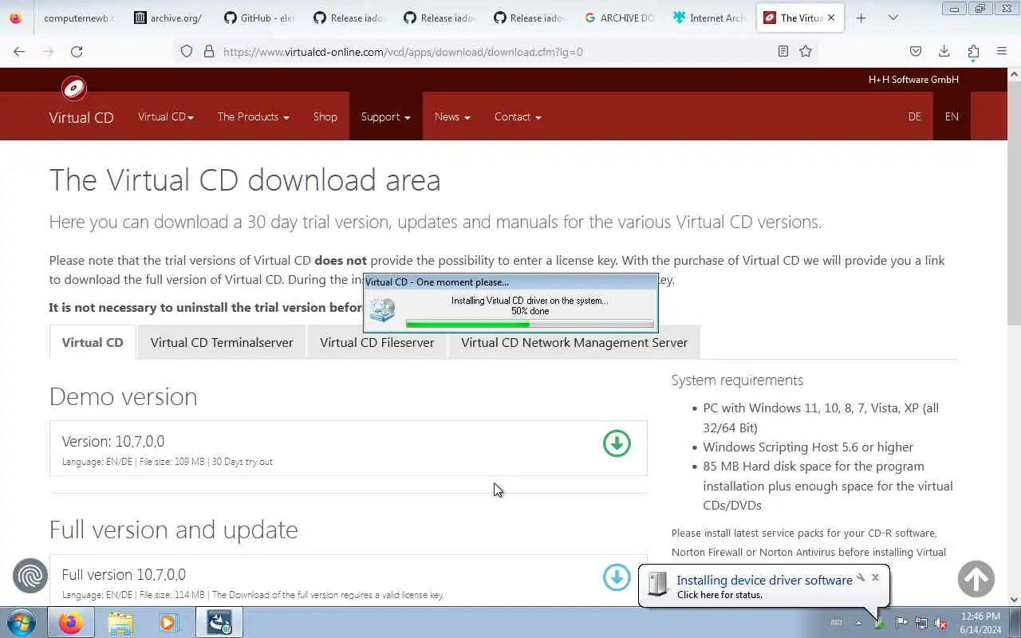This screenshot has width=1021, height=638.
Task: Expand the Virtual CD nav dropdown
Action: pos(165,116)
